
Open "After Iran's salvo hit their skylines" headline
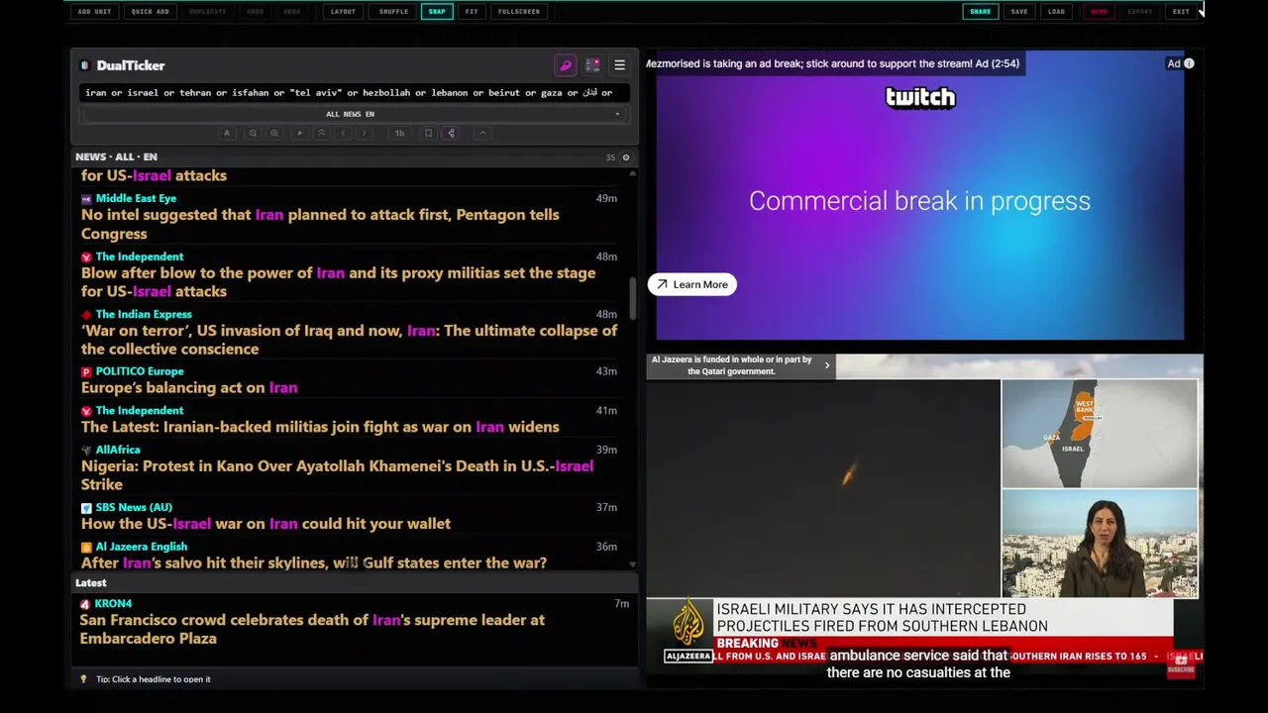pyautogui.click(x=314, y=562)
